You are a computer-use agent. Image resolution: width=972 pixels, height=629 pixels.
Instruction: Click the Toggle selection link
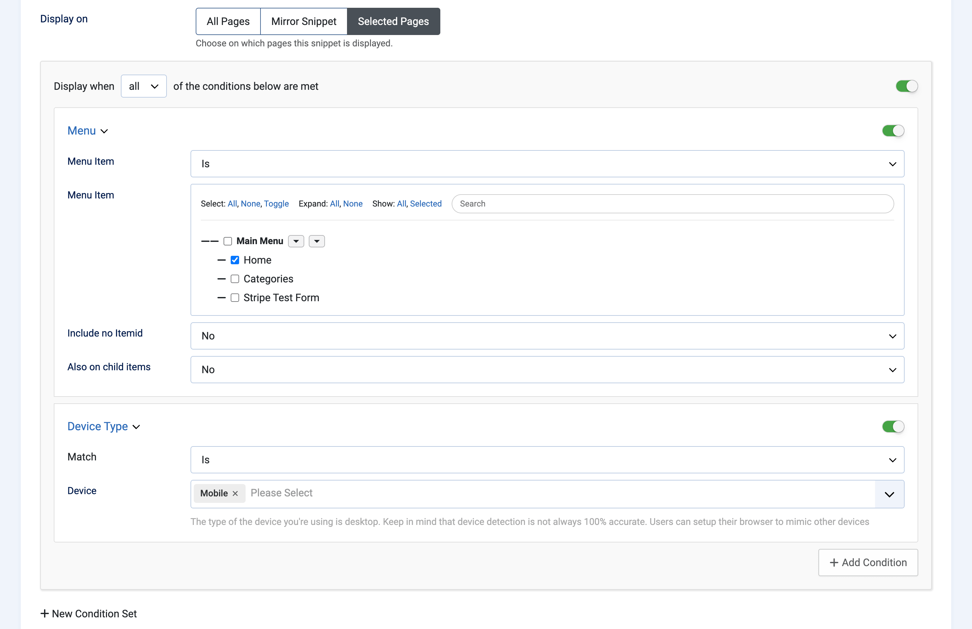click(276, 203)
